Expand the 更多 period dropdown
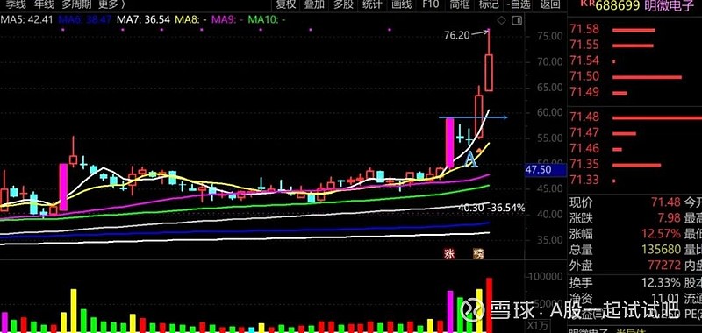This screenshot has width=702, height=333. [x=111, y=4]
